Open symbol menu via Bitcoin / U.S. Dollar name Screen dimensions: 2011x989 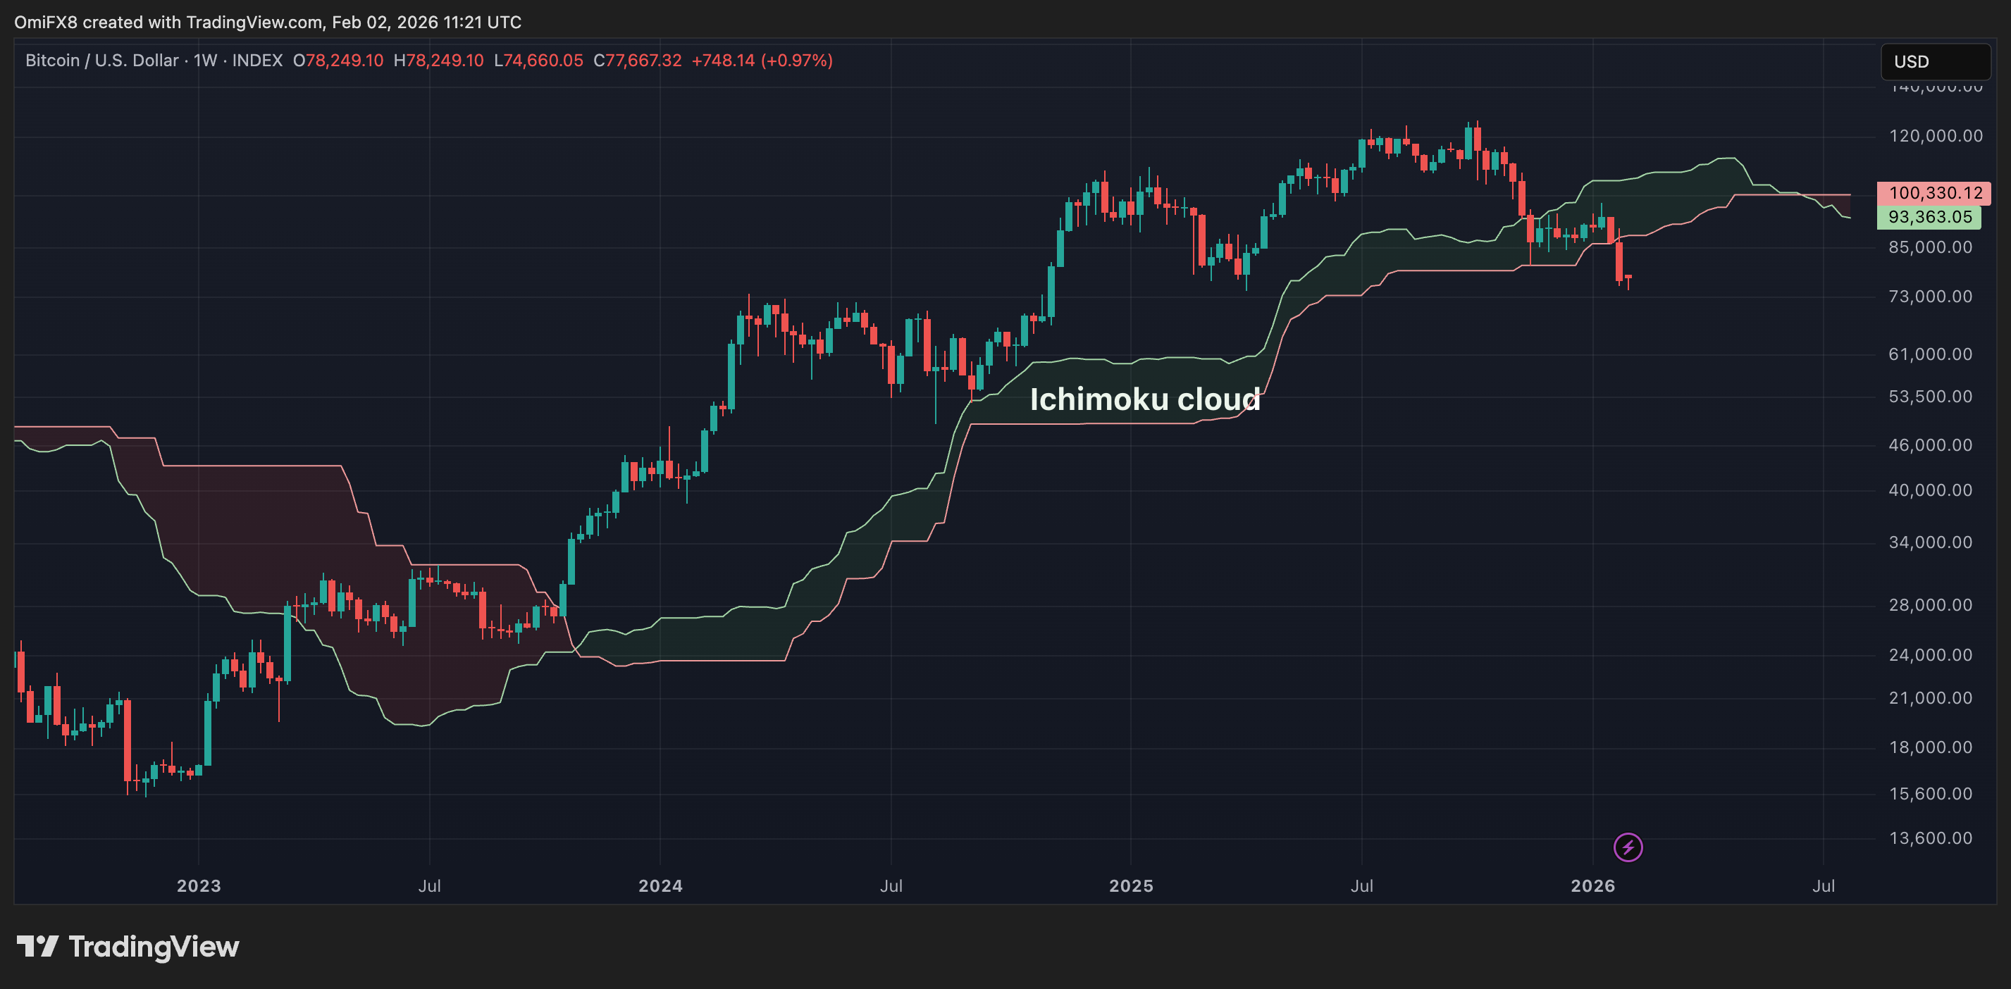point(102,60)
